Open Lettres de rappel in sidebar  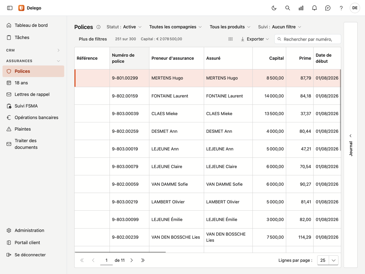click(33, 94)
